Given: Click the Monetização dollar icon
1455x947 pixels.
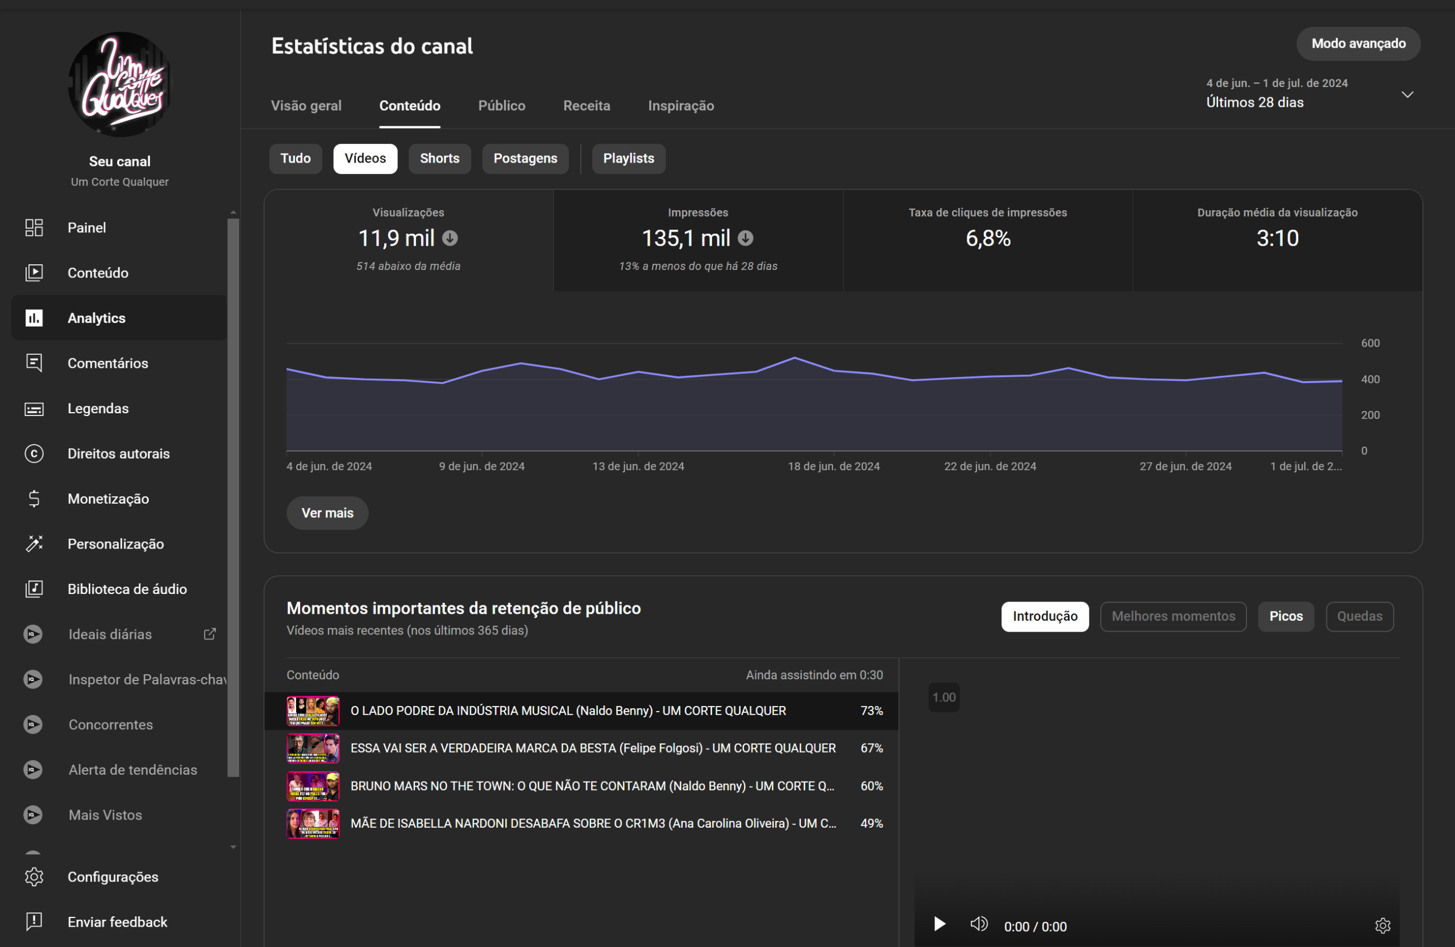Looking at the screenshot, I should click(34, 499).
